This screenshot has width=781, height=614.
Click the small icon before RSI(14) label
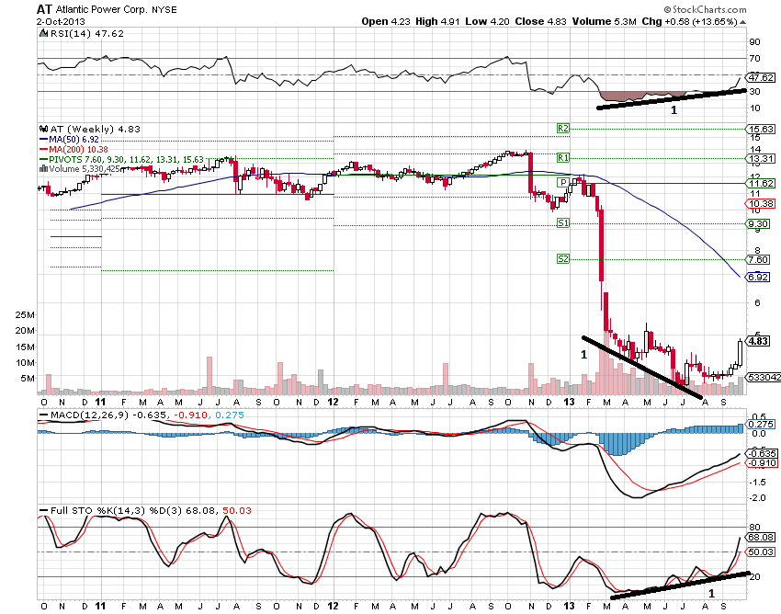(43, 33)
